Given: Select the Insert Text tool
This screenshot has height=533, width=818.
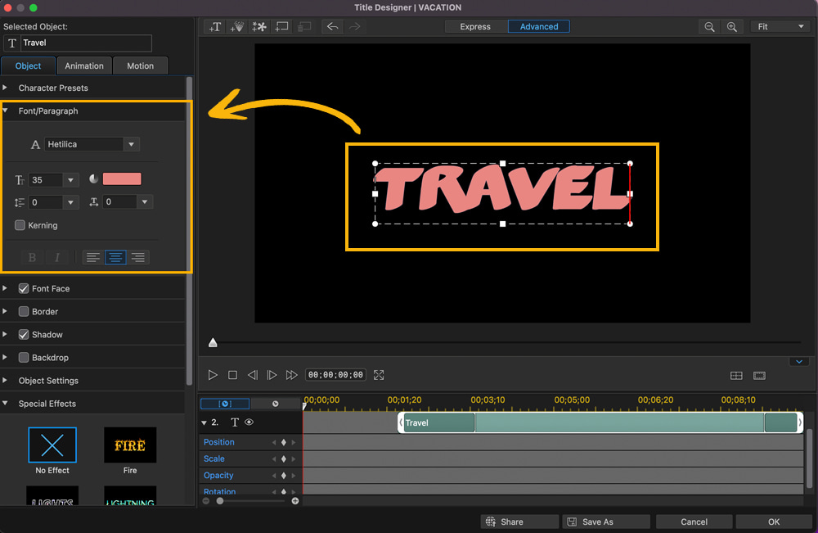Looking at the screenshot, I should click(x=214, y=26).
